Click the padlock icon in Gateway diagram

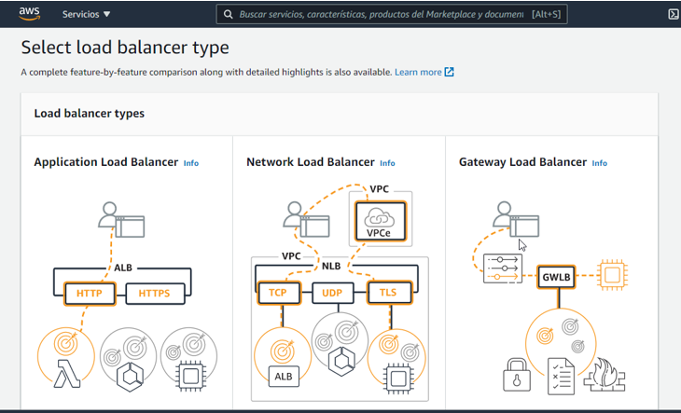(517, 375)
